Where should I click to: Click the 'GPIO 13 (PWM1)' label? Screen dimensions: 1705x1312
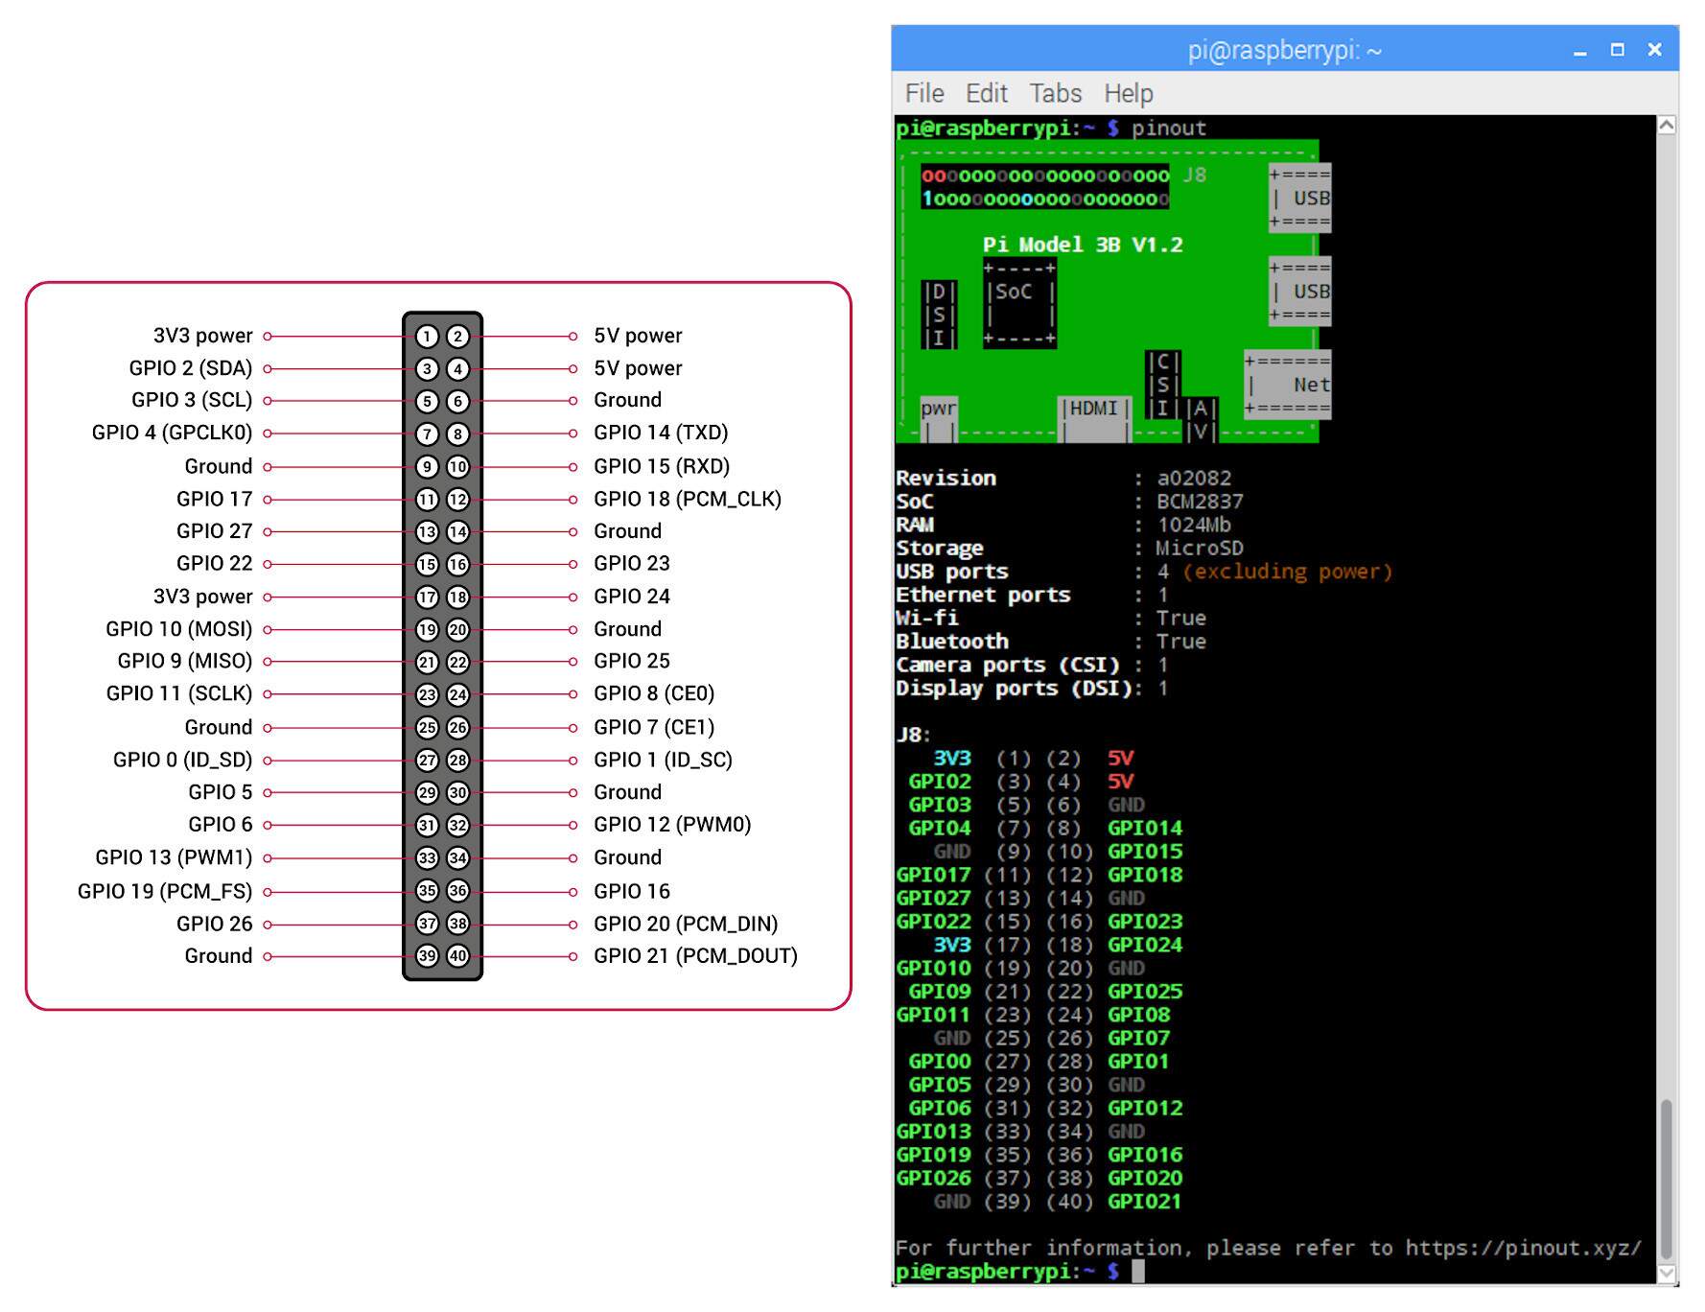174,857
